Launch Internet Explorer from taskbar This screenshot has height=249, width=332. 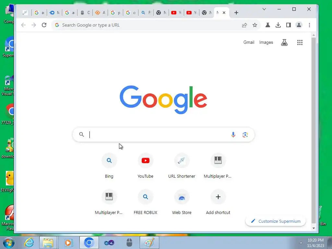coord(29,243)
